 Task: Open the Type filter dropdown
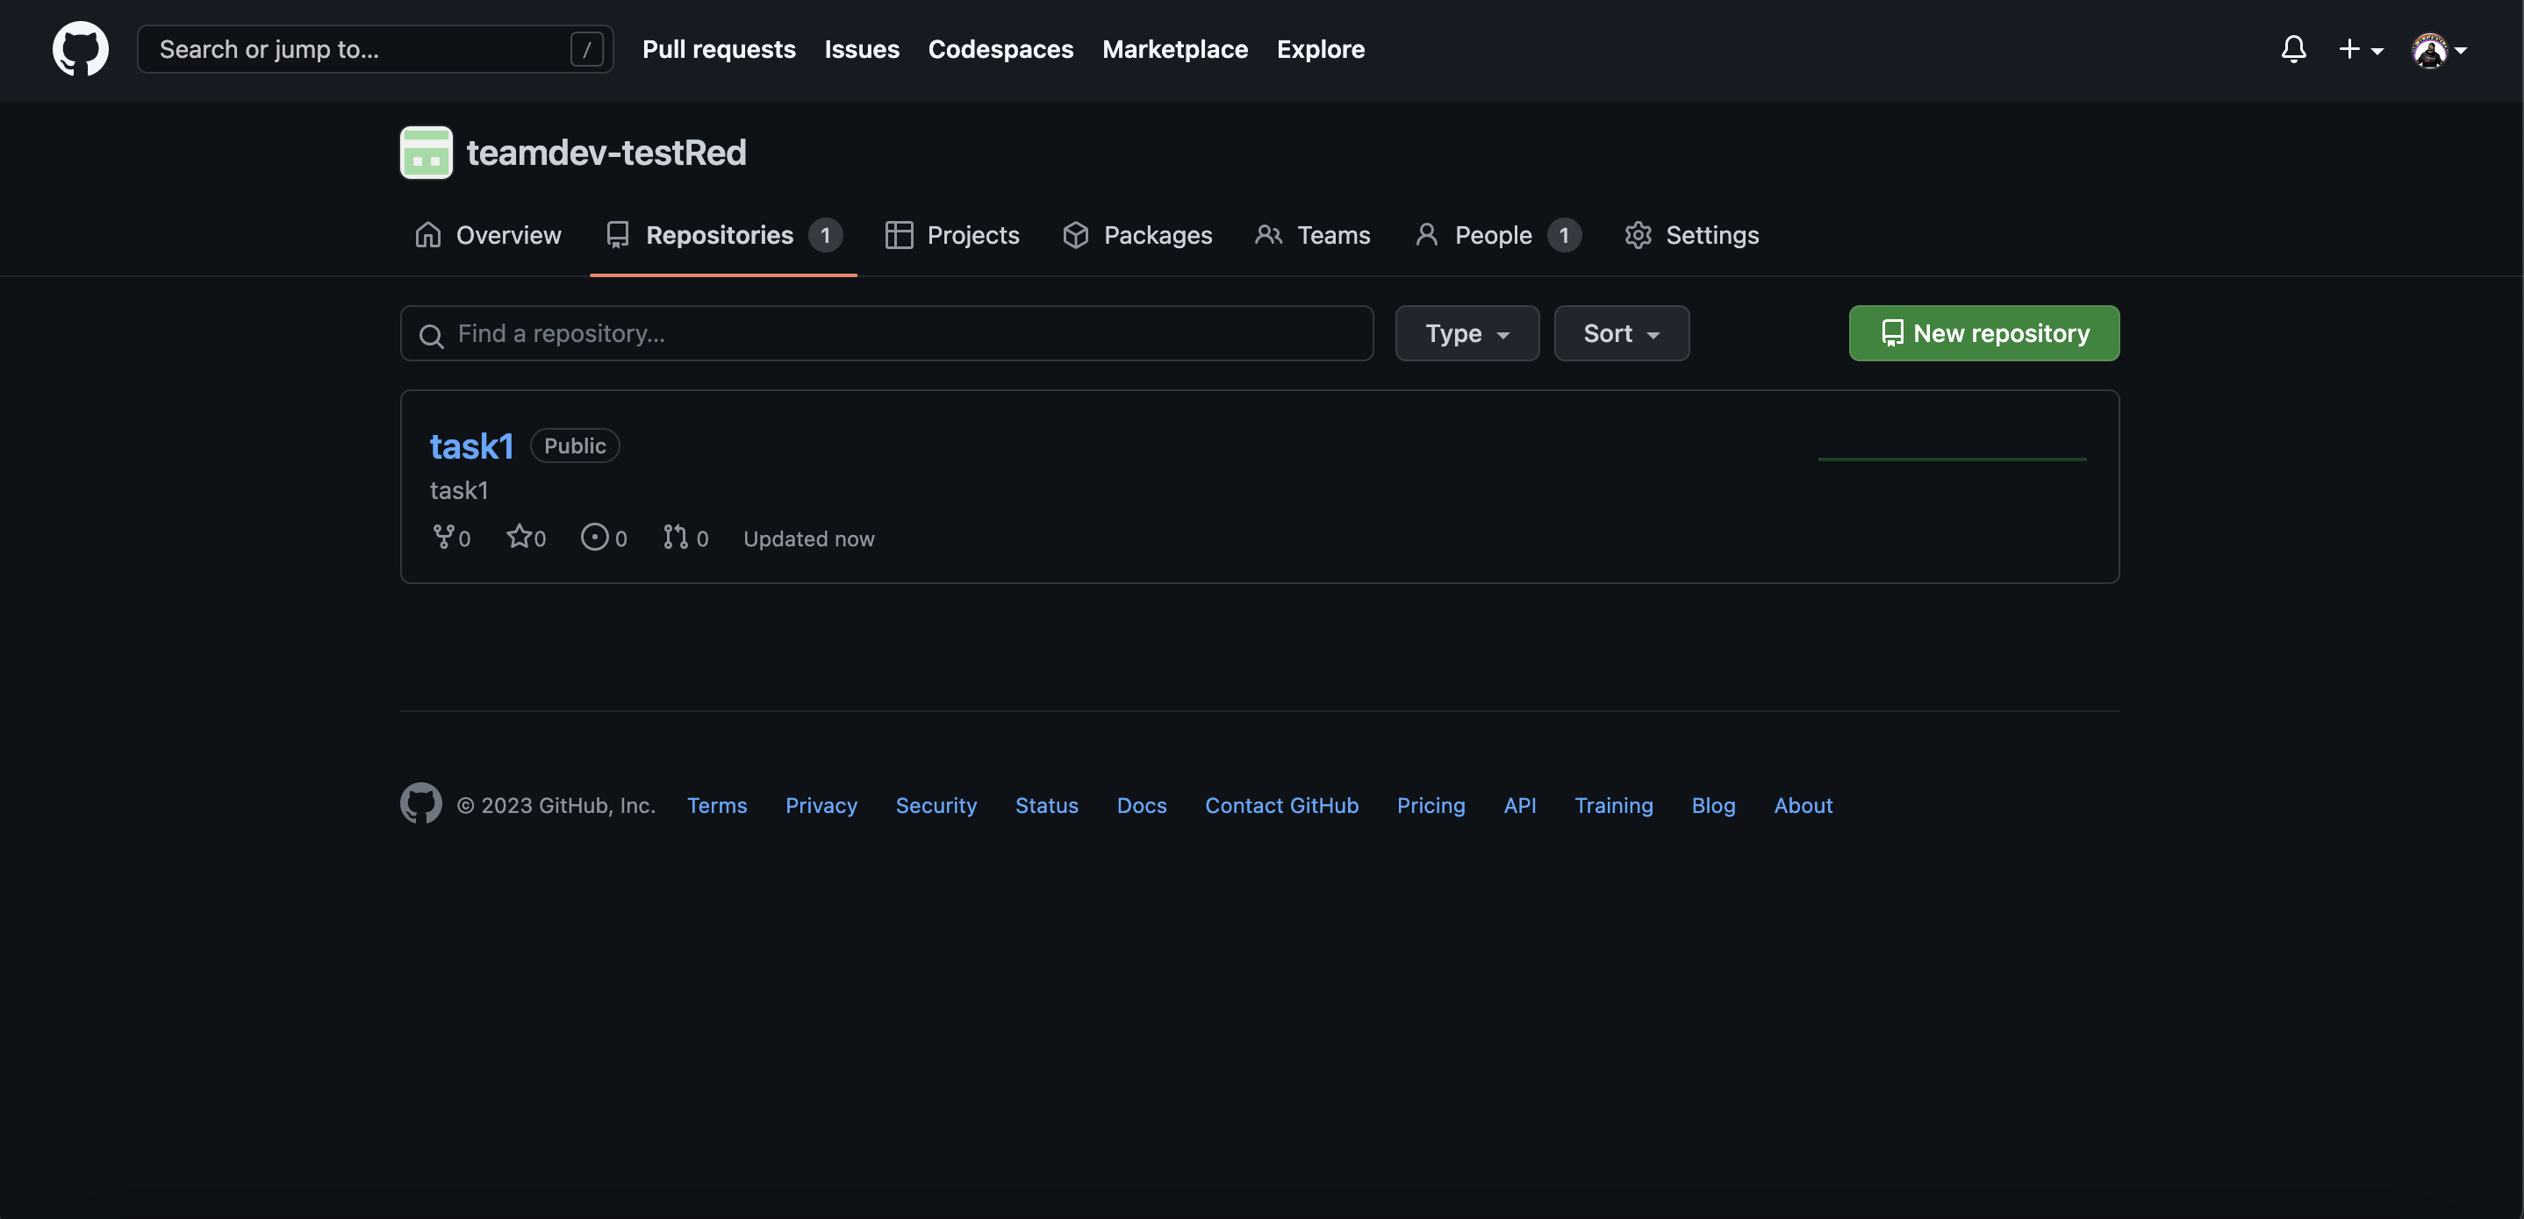(1466, 333)
